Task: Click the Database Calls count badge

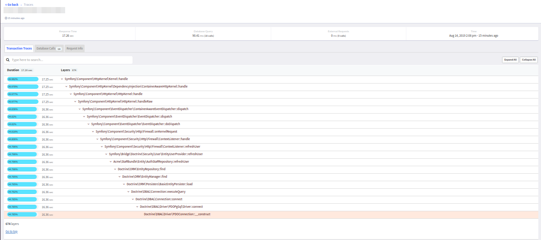Action: click(59, 49)
